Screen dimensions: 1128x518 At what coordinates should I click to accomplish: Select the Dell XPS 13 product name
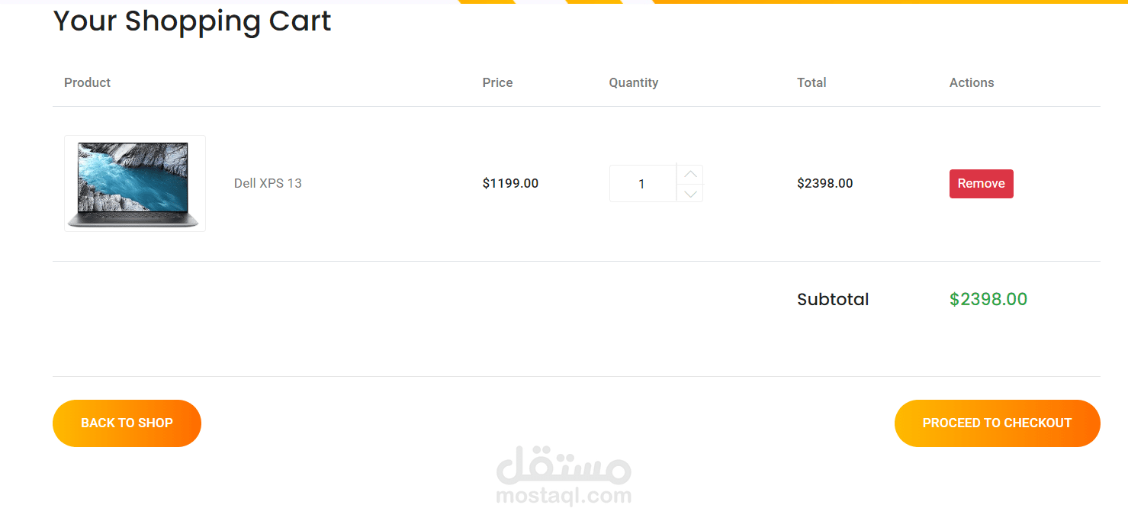(268, 184)
